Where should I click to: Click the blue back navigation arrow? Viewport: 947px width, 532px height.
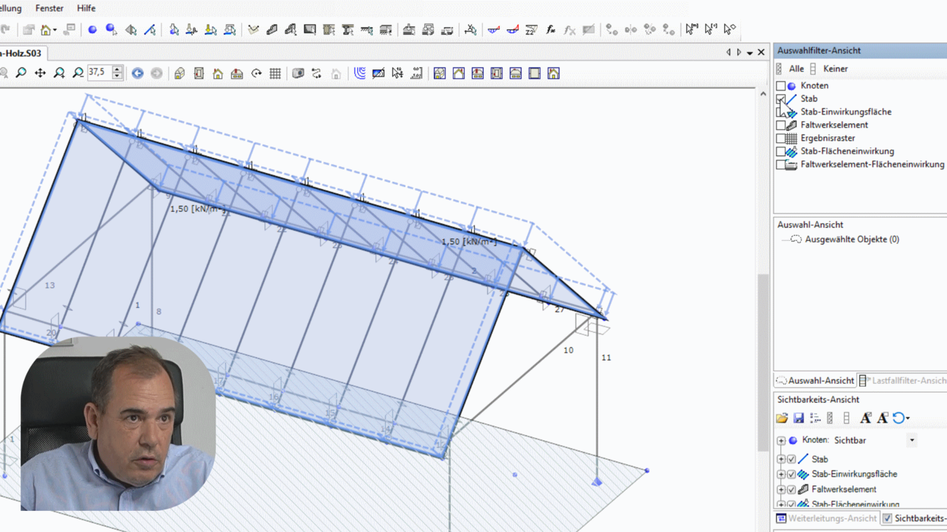137,74
